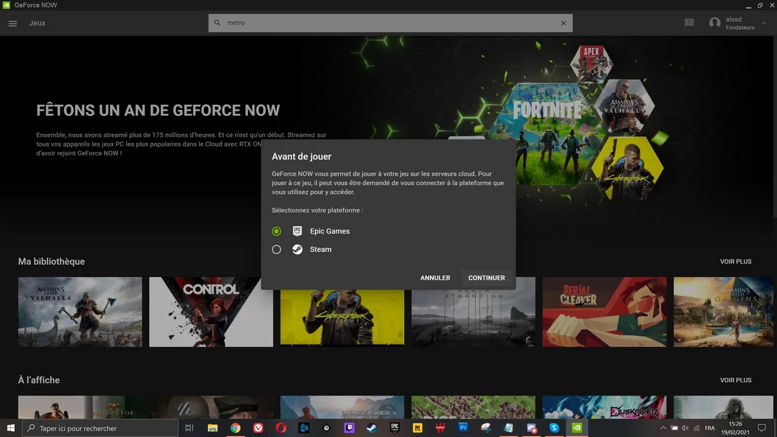
Task: Click the Valhalla banner hexagon
Action: tap(624, 106)
